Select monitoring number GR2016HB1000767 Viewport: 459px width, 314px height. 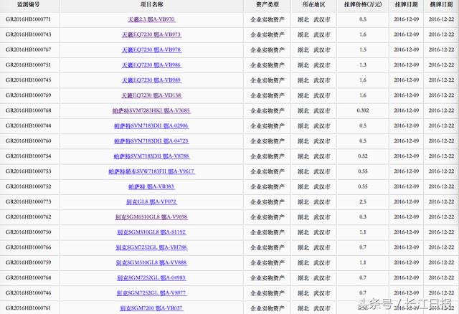[29, 49]
